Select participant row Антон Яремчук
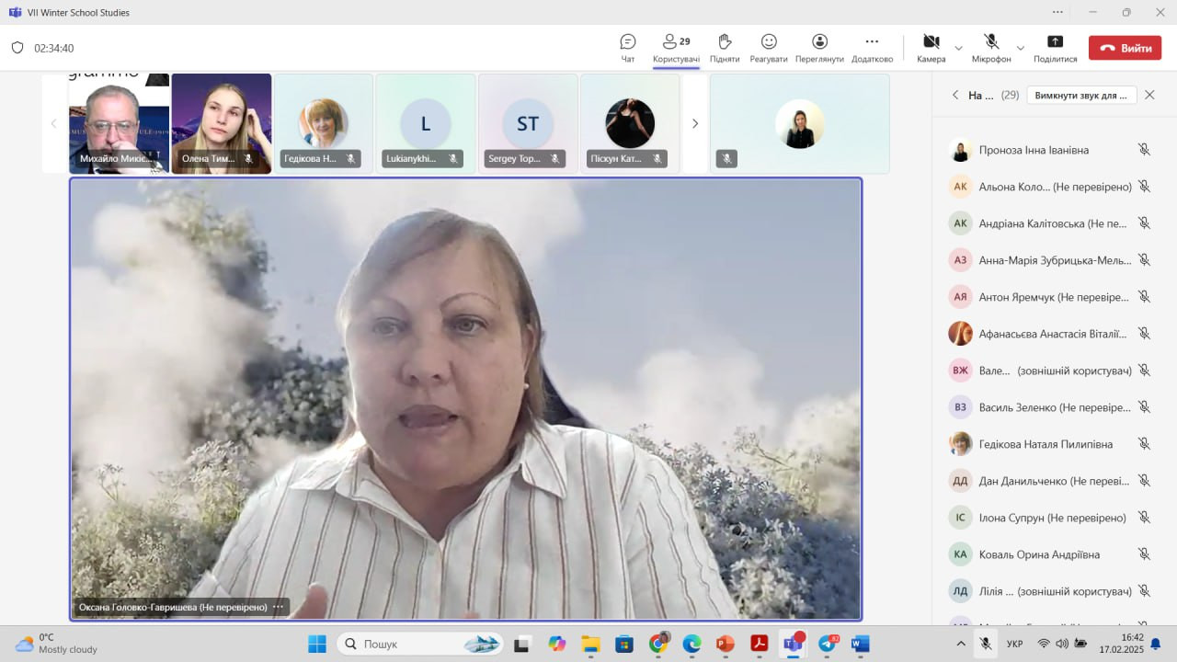The width and height of the screenshot is (1177, 662). point(1051,297)
